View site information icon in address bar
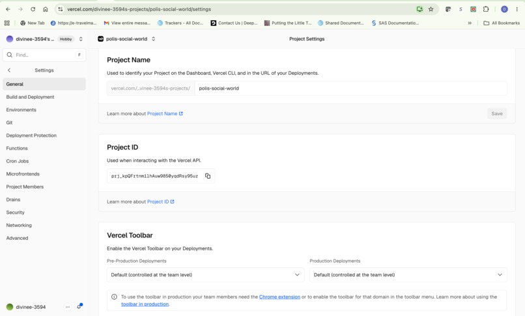Viewport: 525px width, 316px height. click(61, 9)
